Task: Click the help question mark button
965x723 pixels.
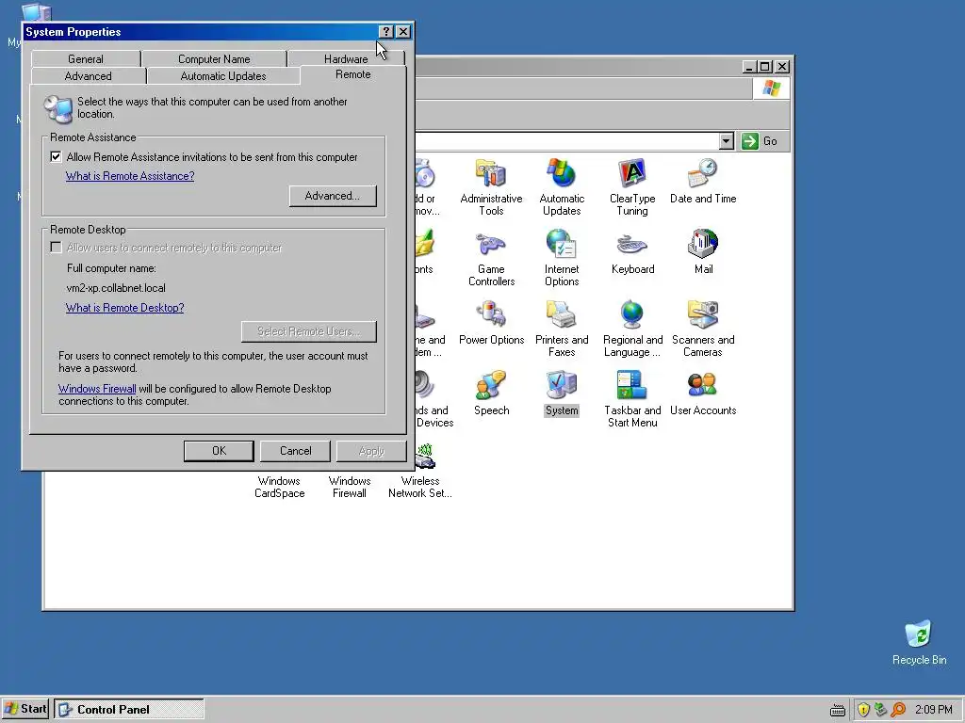Action: (x=385, y=32)
